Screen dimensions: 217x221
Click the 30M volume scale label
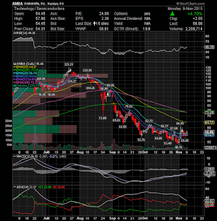[x=8, y=121]
